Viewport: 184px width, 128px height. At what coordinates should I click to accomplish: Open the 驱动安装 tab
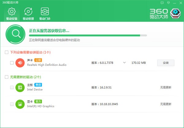pos(12,14)
